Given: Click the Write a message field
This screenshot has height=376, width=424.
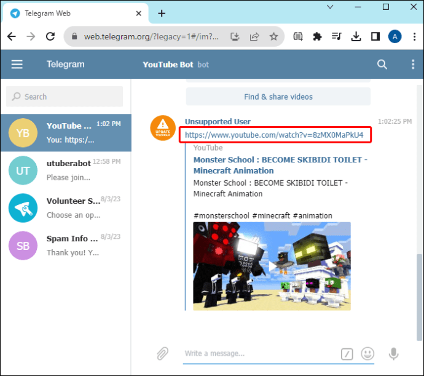Looking at the screenshot, I should coord(258,353).
